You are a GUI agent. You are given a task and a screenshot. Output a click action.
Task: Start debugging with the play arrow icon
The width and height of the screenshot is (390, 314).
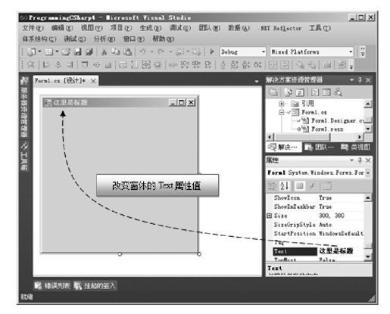point(212,52)
